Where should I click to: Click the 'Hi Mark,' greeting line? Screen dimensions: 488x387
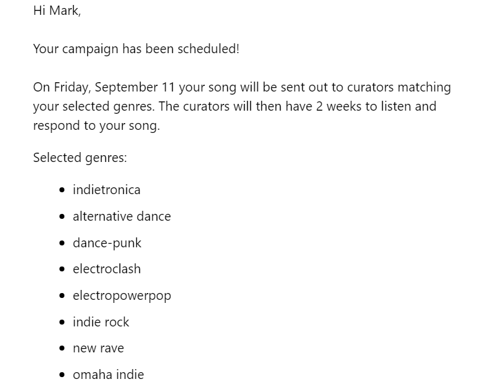click(x=57, y=11)
